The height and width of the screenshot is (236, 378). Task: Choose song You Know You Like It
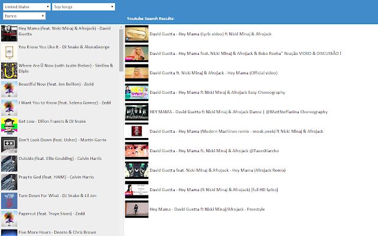(64, 47)
